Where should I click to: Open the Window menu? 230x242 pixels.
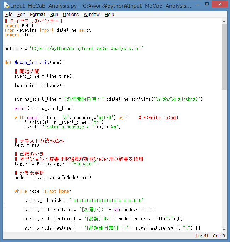(92, 15)
